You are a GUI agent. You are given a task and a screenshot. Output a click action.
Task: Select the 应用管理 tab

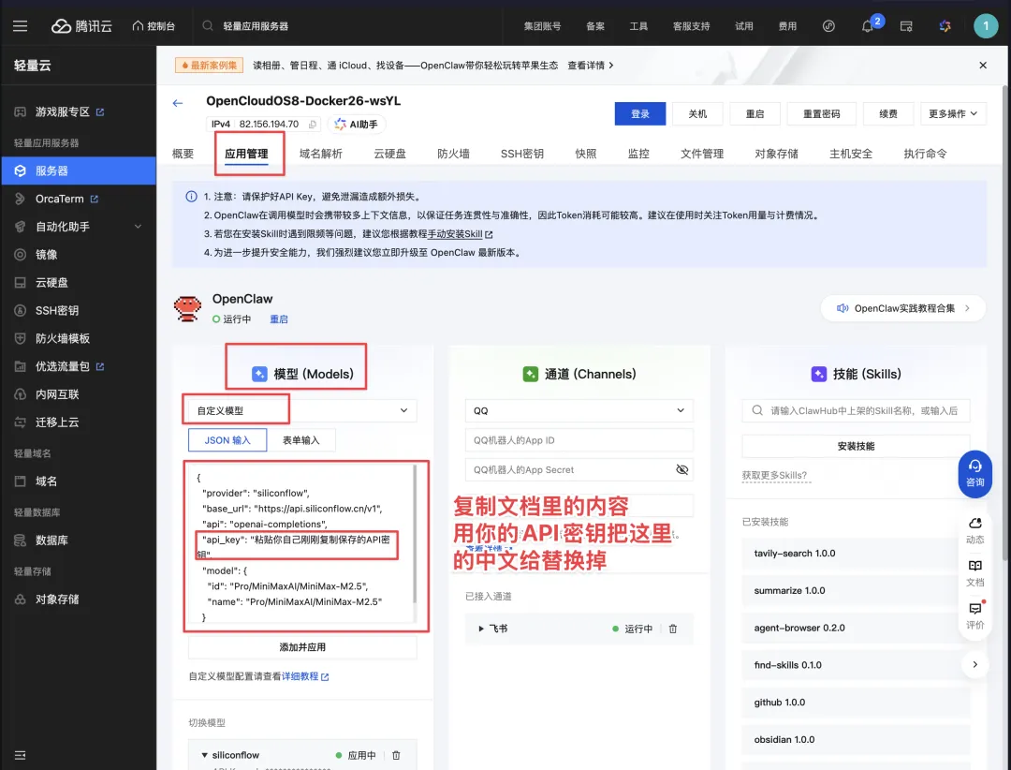[246, 154]
